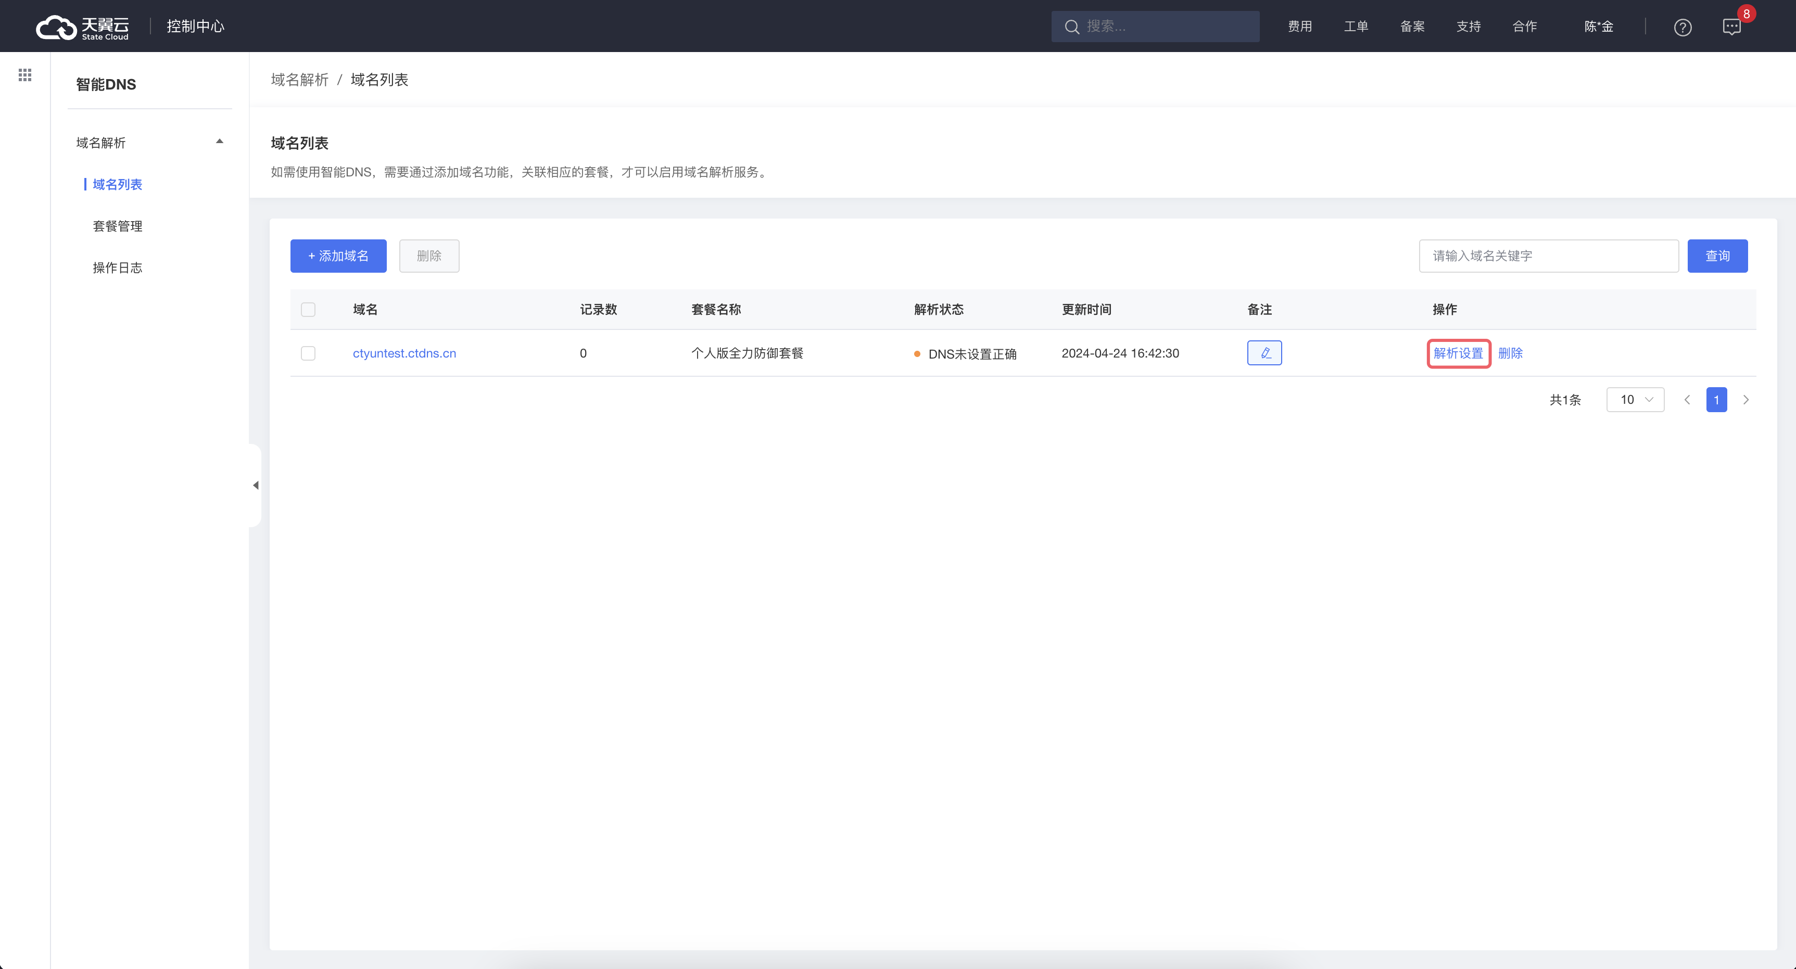
Task: Click the 套餐名称 column header
Action: click(716, 309)
